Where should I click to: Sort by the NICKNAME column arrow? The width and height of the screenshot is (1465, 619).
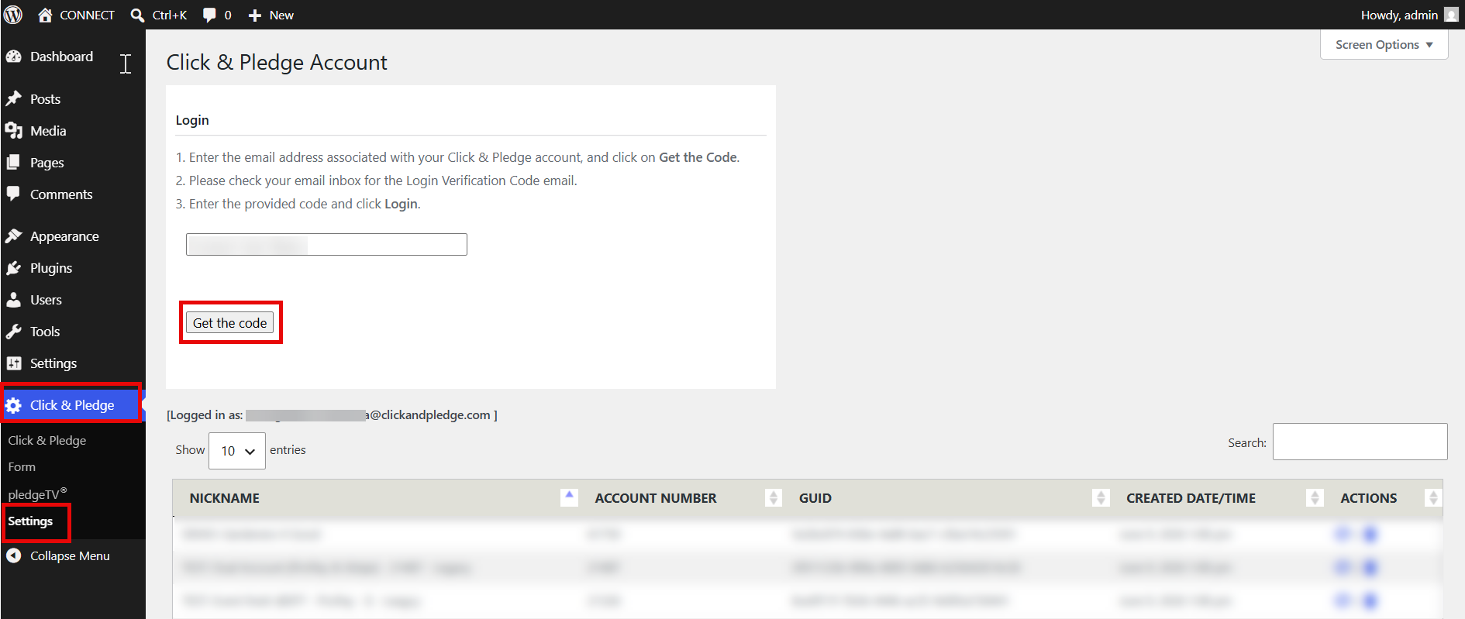click(569, 497)
